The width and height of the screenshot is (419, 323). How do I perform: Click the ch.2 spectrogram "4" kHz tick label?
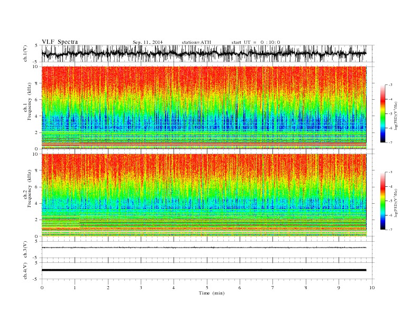click(37, 203)
